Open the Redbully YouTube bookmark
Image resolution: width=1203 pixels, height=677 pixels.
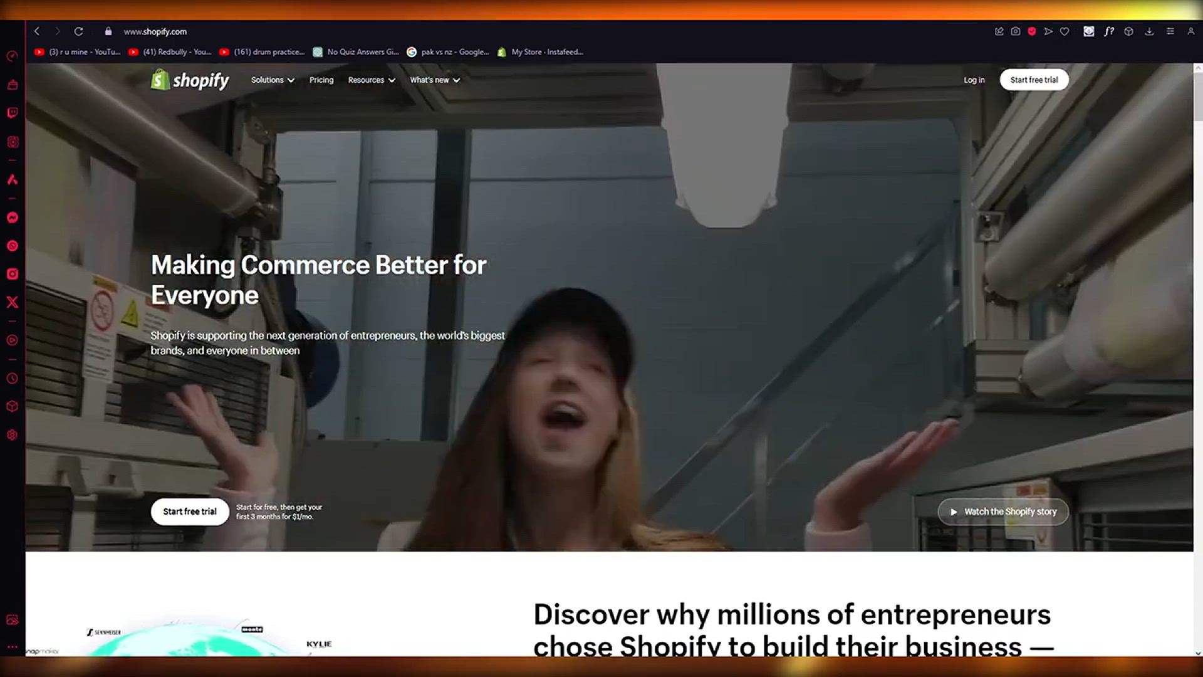click(x=169, y=52)
